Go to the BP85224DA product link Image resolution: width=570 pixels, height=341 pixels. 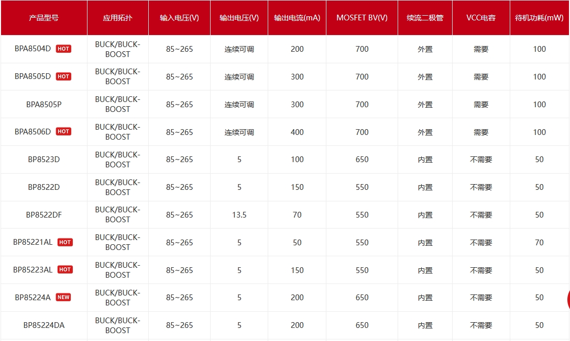click(x=44, y=325)
